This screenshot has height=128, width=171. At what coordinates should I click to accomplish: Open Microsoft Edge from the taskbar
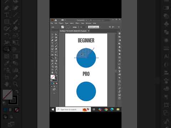pyautogui.click(x=112, y=110)
